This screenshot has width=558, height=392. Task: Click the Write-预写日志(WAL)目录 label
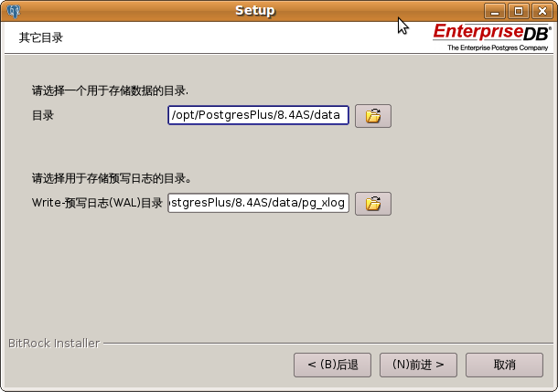coord(97,203)
